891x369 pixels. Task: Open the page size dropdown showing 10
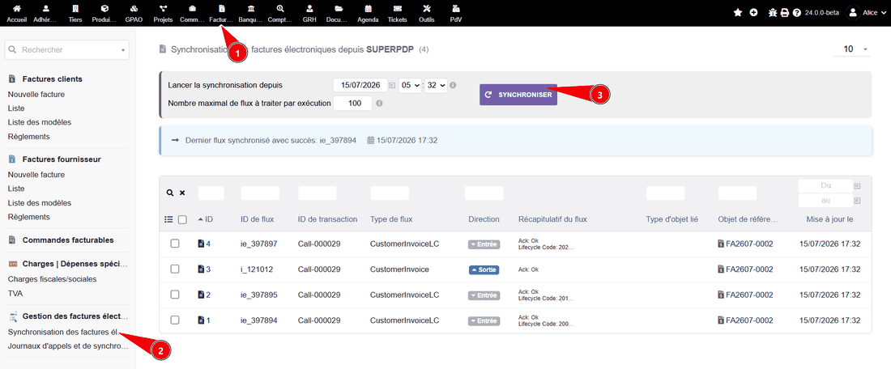pyautogui.click(x=852, y=49)
